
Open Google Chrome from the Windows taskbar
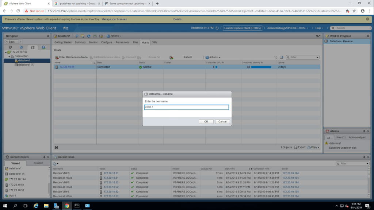point(67,206)
